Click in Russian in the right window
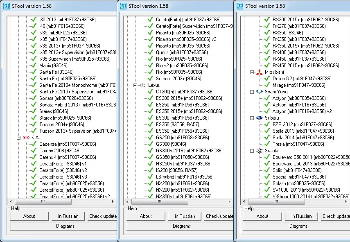This screenshot has width=350, height=242. 302,216
